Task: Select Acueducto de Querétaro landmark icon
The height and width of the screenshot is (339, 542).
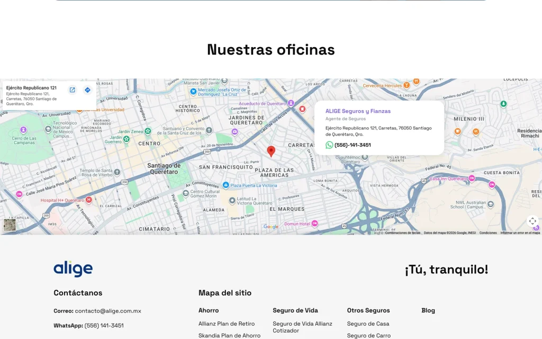Action: 291,103
